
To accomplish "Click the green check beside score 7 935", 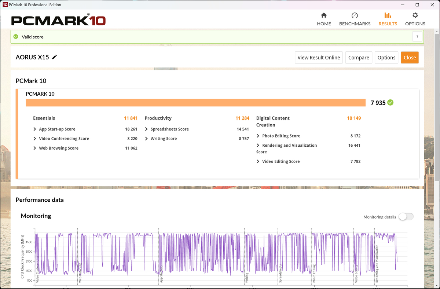I will 390,103.
